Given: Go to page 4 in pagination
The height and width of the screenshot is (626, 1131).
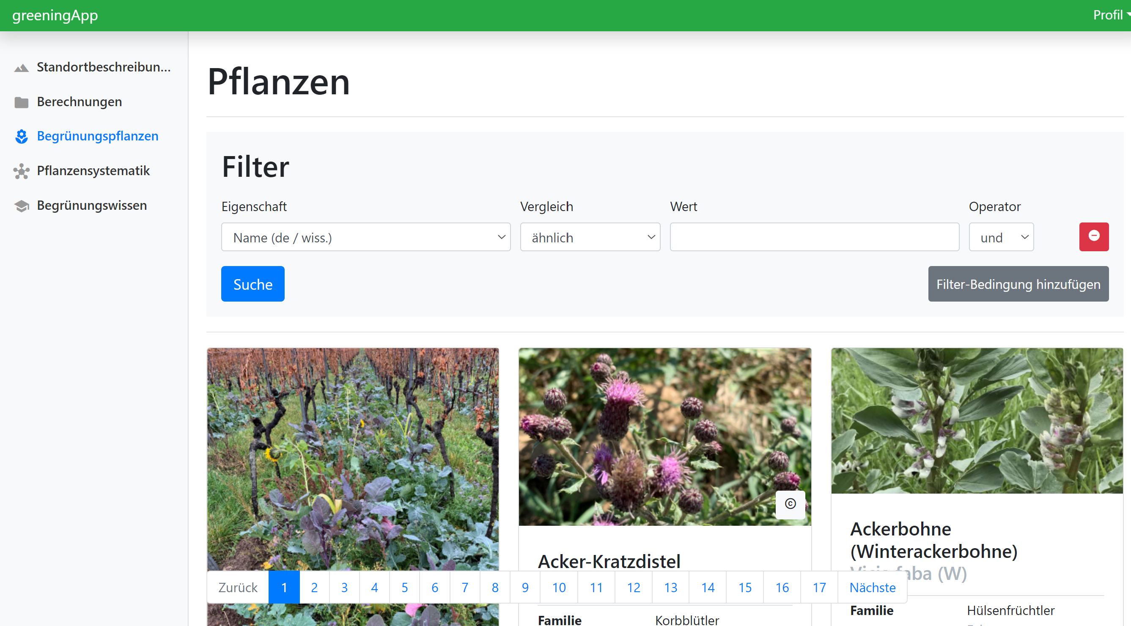Looking at the screenshot, I should [374, 588].
